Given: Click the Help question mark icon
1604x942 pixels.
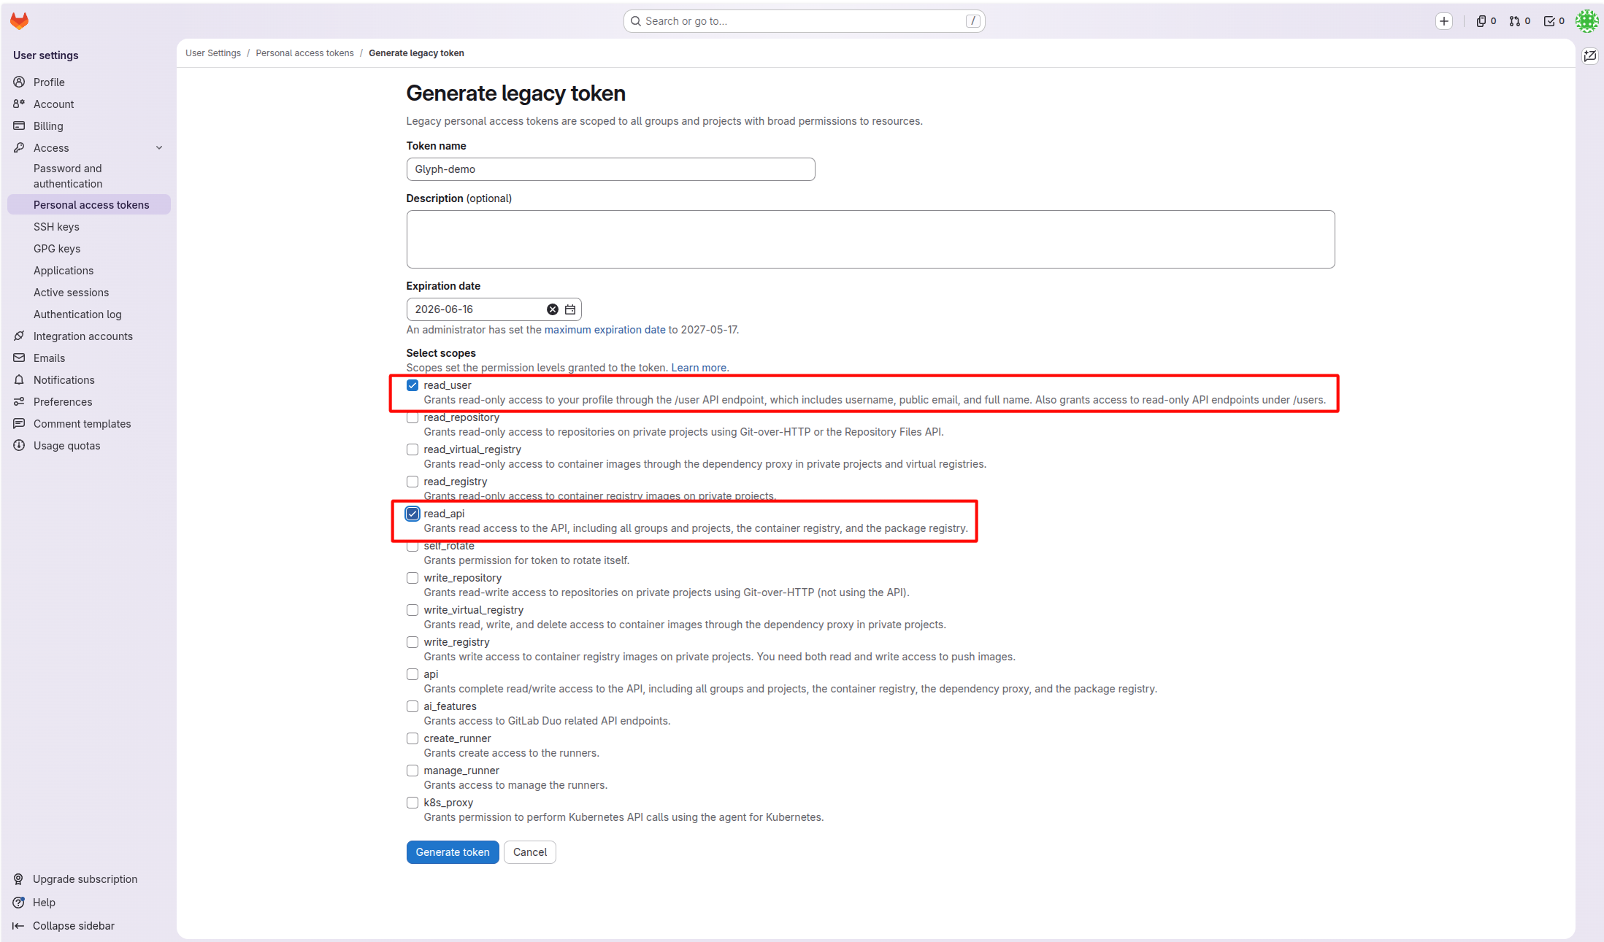Looking at the screenshot, I should point(19,902).
